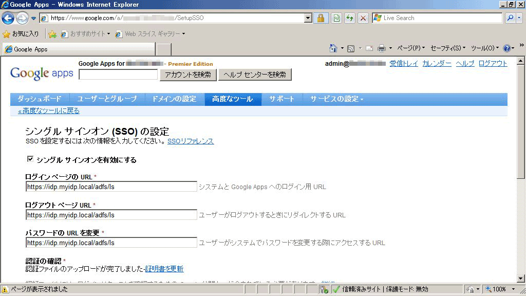This screenshot has height=296, width=526.
Task: Open recent pages dropdown beside Forward arrow
Action: point(33,18)
